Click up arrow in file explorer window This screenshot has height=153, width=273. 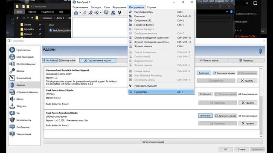pyautogui.click(x=32, y=18)
